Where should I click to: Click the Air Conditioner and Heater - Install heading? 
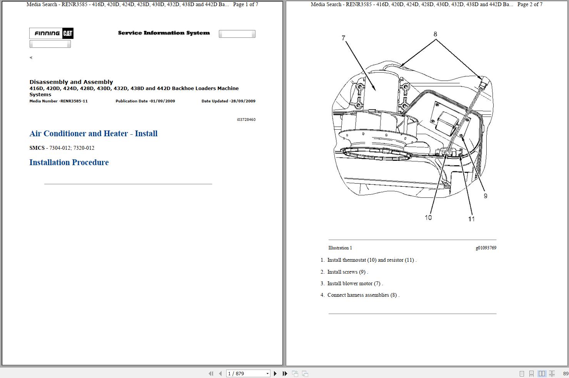93,134
